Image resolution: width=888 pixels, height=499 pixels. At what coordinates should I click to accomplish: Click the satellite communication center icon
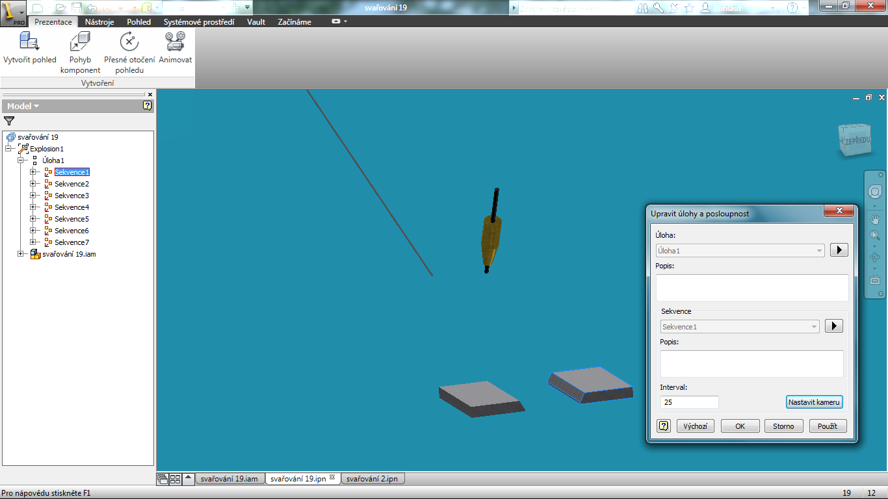673,8
